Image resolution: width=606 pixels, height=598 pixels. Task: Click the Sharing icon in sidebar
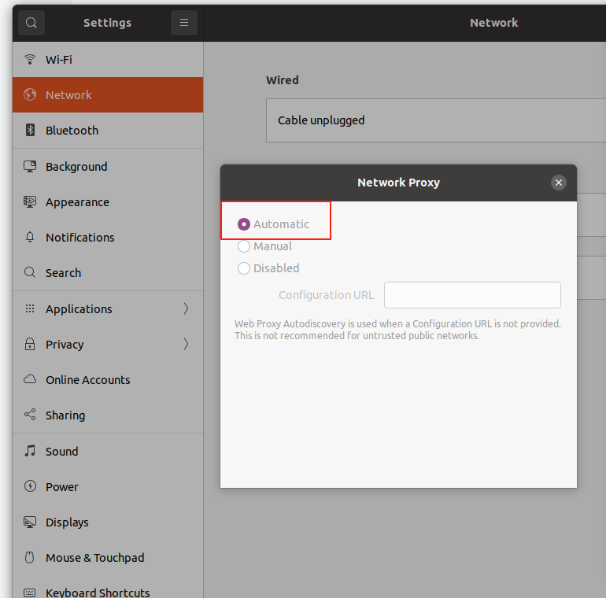click(30, 415)
